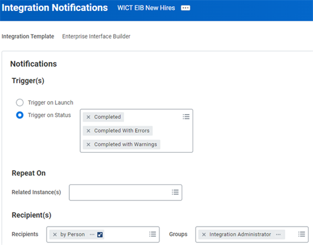Click the by Person chip text

click(73, 235)
